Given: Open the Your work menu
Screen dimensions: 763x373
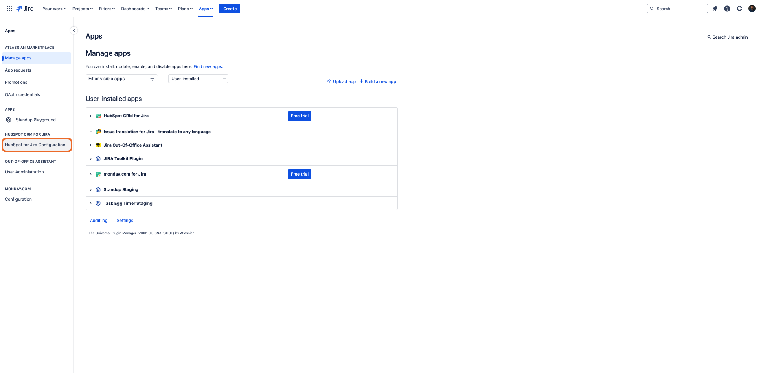Looking at the screenshot, I should coord(55,9).
